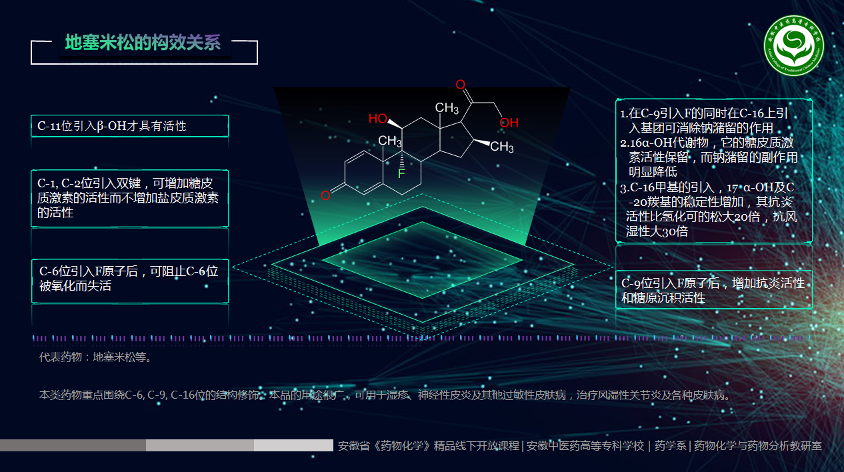Select the left-side red O on ring A
Viewport: 844px width, 472px height.
pos(326,195)
